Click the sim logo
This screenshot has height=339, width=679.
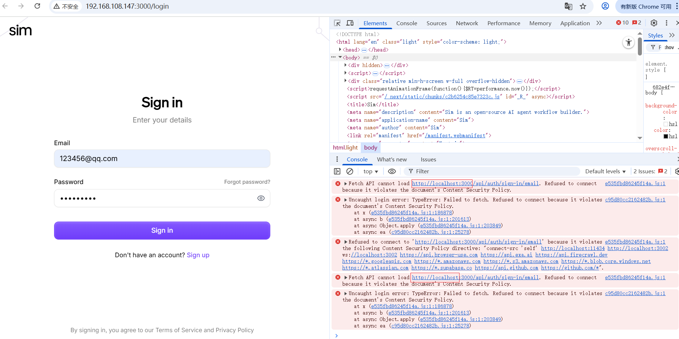pyautogui.click(x=21, y=30)
